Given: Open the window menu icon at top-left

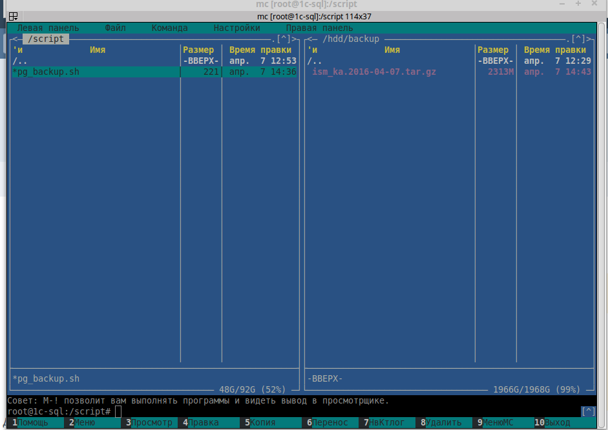Looking at the screenshot, I should pyautogui.click(x=13, y=17).
